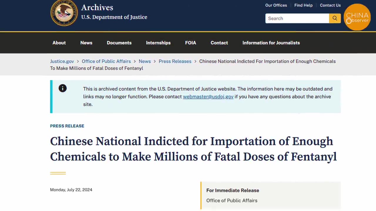The image size is (376, 211).
Task: Click the Department of Justice seal logo
Action: 64,13
